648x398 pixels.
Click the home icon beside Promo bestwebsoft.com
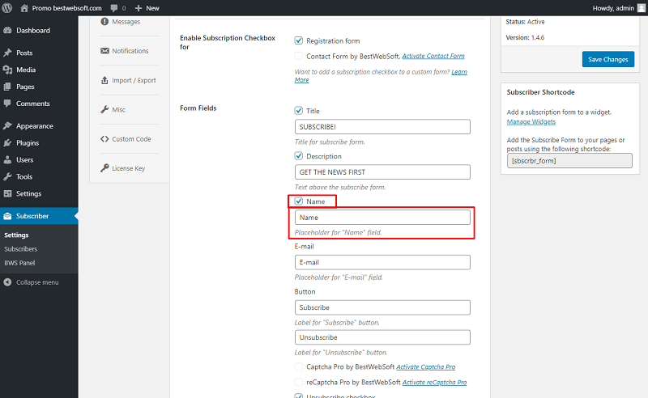[x=24, y=8]
